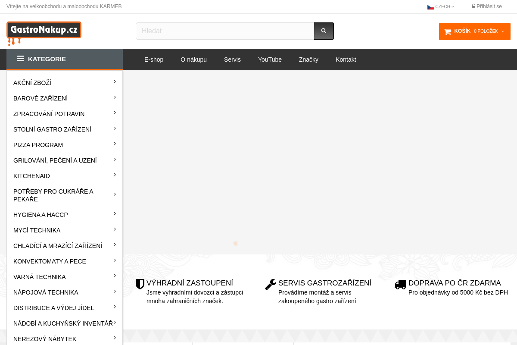Toggle the Kategorie hamburger menu icon
517x345 pixels.
[21, 59]
